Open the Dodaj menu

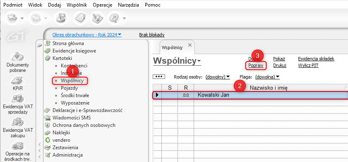(x=54, y=5)
